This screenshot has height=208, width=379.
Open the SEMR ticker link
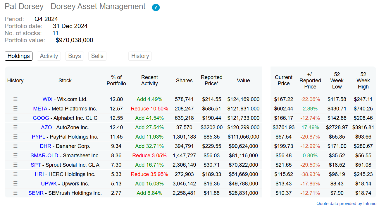pyautogui.click(x=36, y=193)
